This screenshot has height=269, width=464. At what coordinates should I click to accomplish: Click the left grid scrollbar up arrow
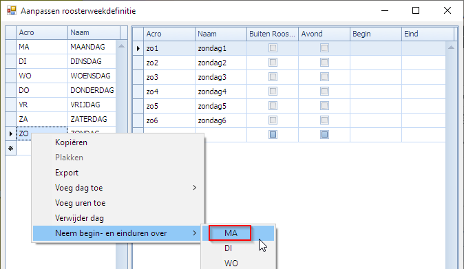(x=121, y=46)
